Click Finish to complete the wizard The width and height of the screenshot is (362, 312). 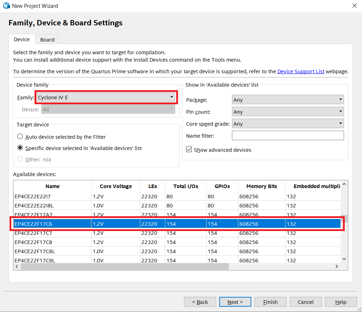point(270,302)
